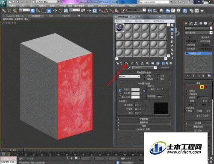Click Put Material to Scene icon

[x=122, y=63]
